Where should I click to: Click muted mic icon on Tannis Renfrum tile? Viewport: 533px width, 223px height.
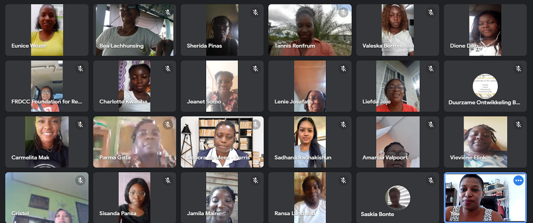tap(343, 13)
